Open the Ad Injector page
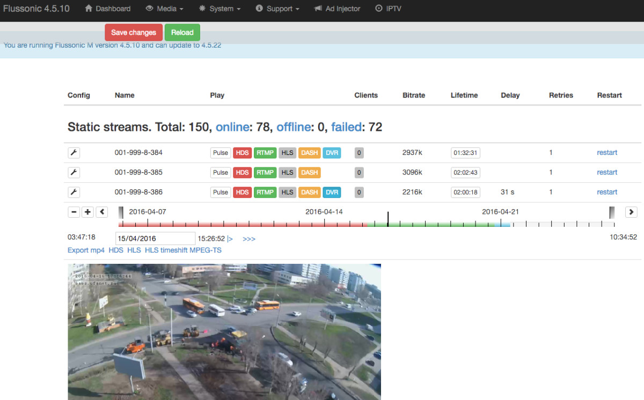 tap(337, 9)
